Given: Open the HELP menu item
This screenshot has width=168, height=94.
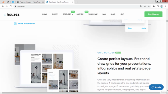Looking at the screenshot, I should click(122, 14).
